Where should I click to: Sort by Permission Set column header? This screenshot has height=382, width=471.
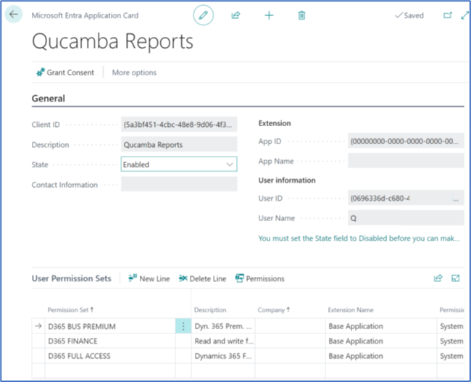pos(70,310)
